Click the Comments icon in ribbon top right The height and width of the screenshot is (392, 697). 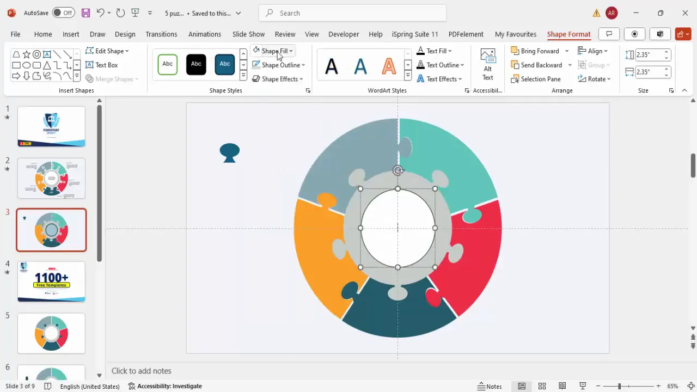point(609,34)
